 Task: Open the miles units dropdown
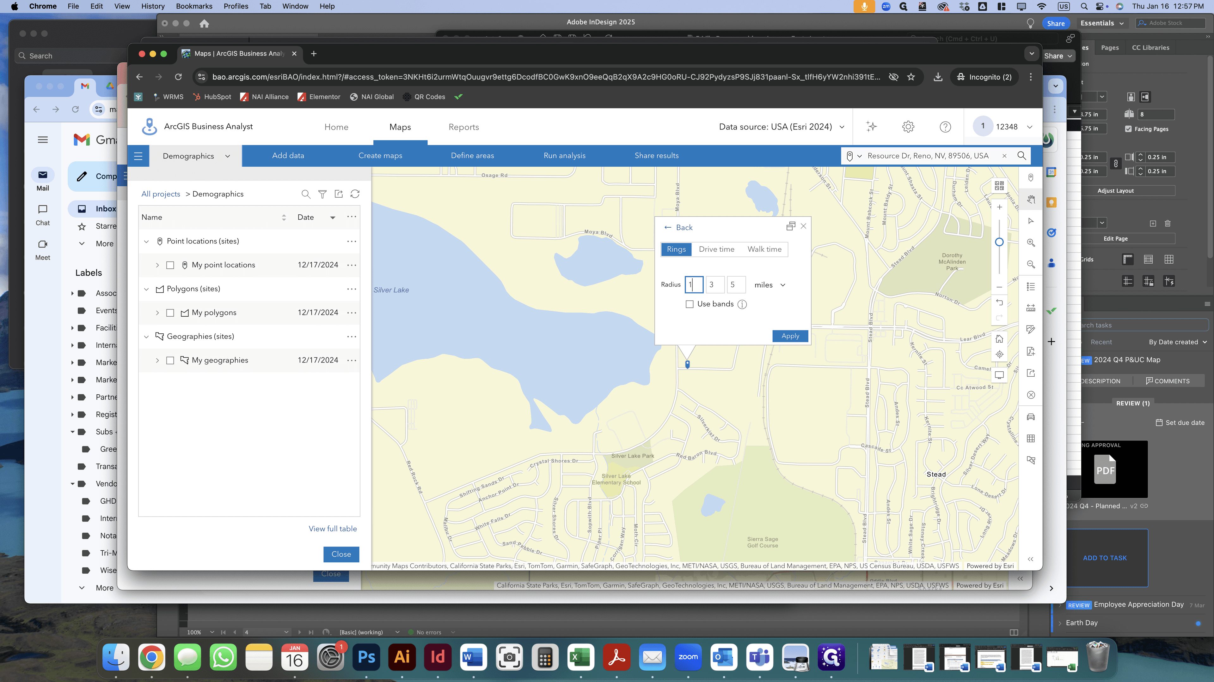(x=769, y=285)
